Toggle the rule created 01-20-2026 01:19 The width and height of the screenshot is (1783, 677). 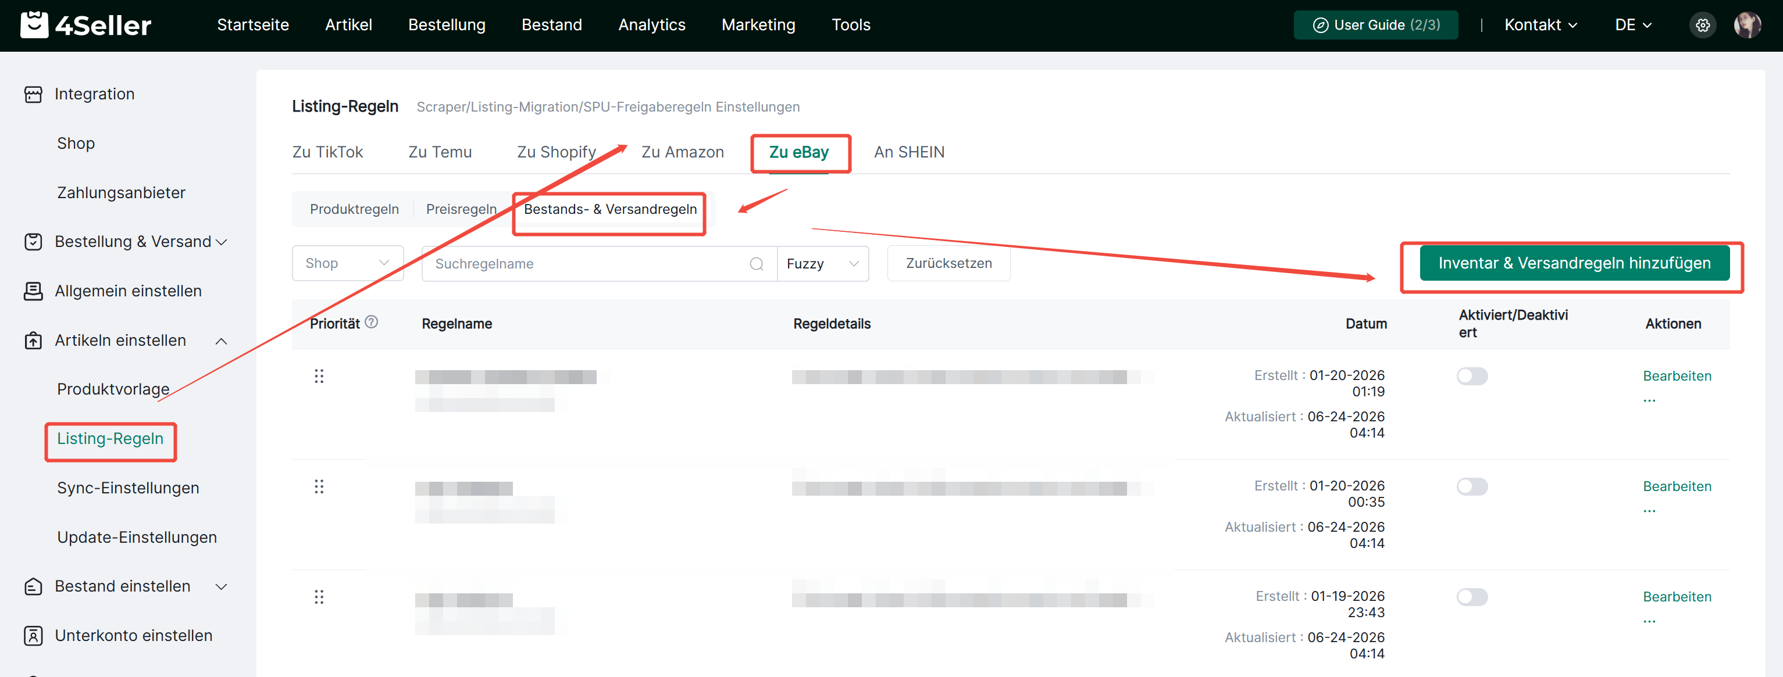(1471, 375)
